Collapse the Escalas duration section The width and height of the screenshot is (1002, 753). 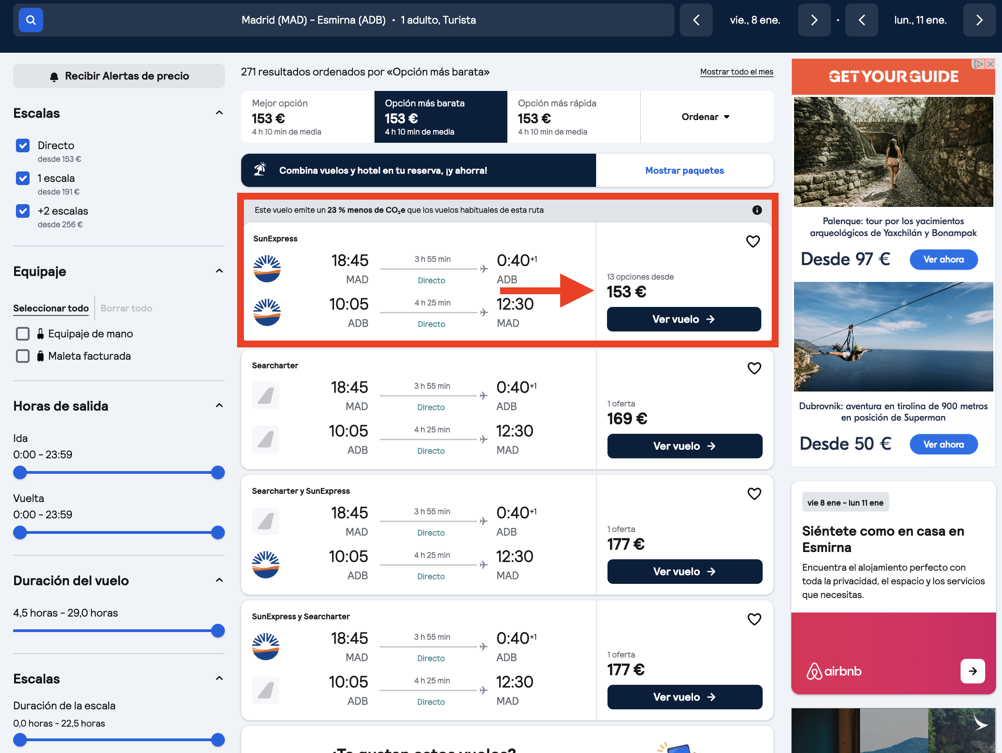point(219,678)
